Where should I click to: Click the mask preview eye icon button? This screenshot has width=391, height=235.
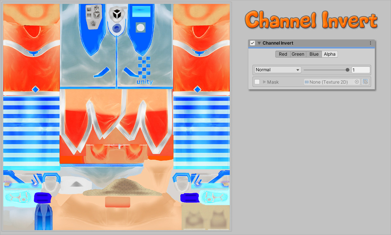[x=365, y=82]
